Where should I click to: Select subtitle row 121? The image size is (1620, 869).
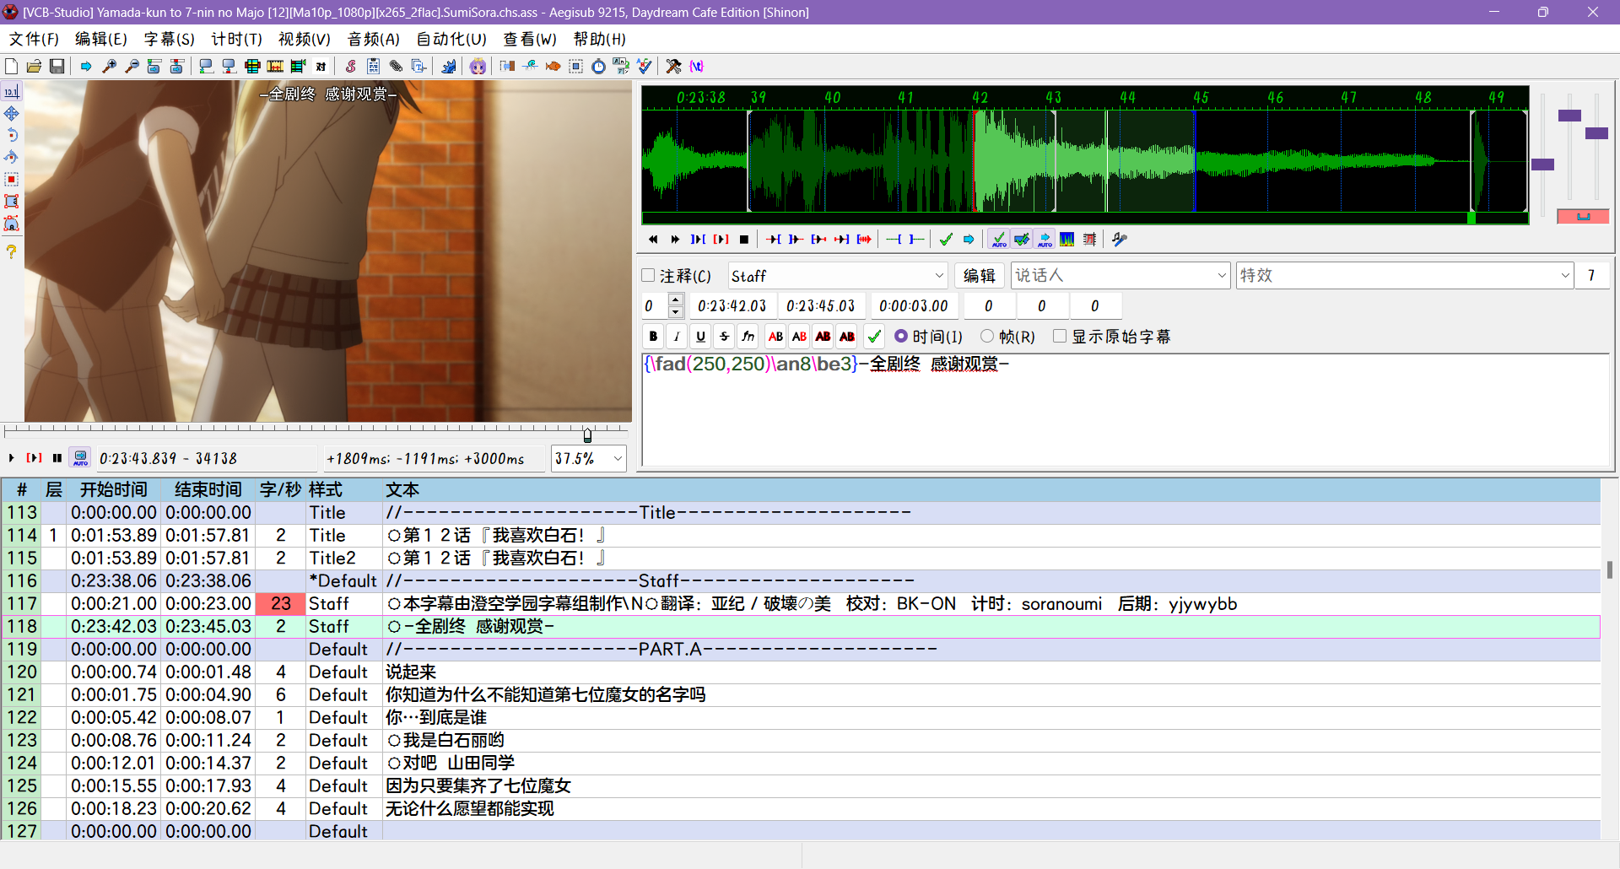[802, 694]
